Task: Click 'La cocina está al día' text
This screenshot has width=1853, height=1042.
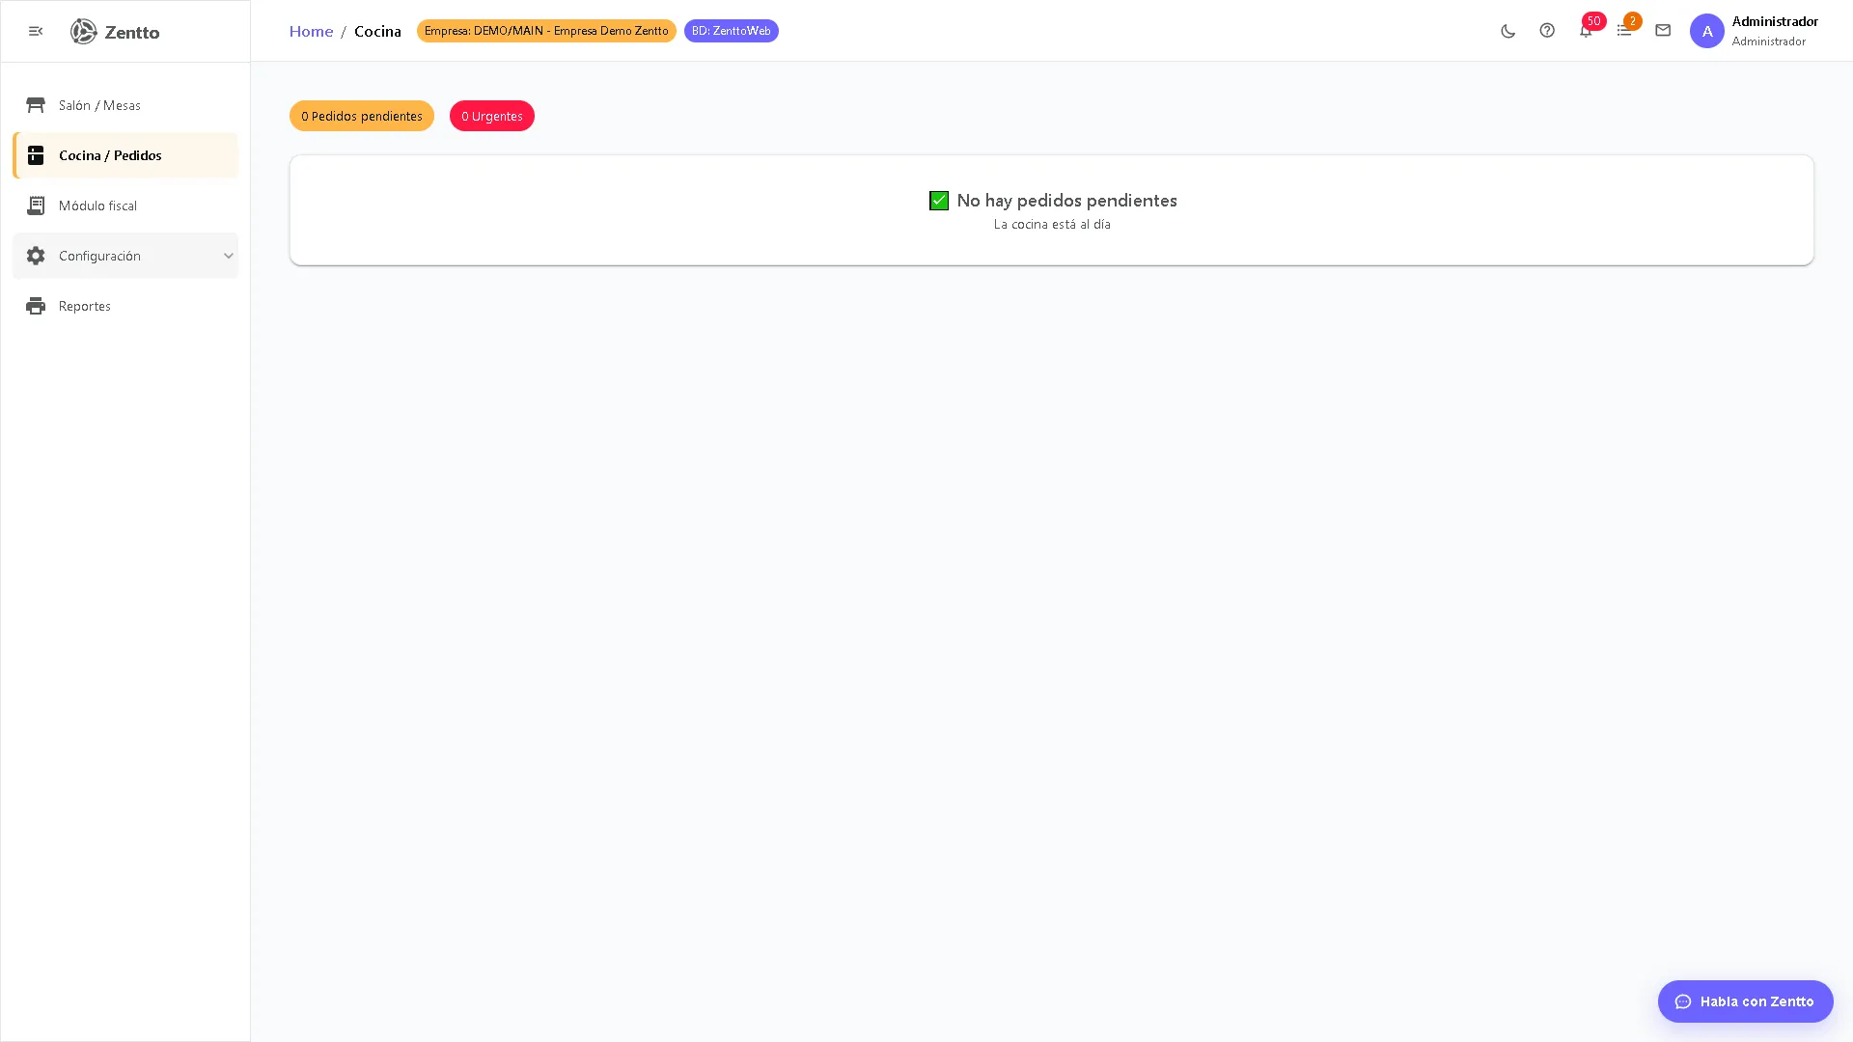Action: pyautogui.click(x=1052, y=224)
